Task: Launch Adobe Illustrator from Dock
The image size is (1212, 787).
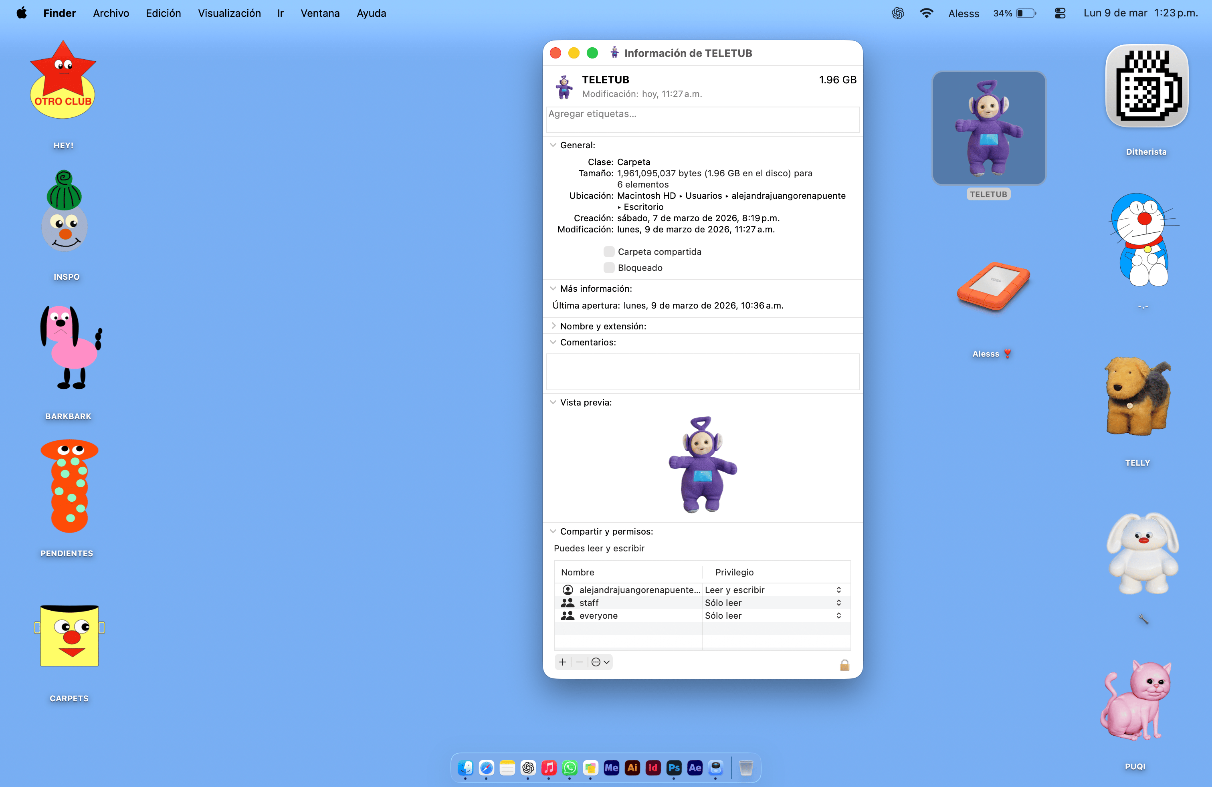Action: [x=632, y=768]
